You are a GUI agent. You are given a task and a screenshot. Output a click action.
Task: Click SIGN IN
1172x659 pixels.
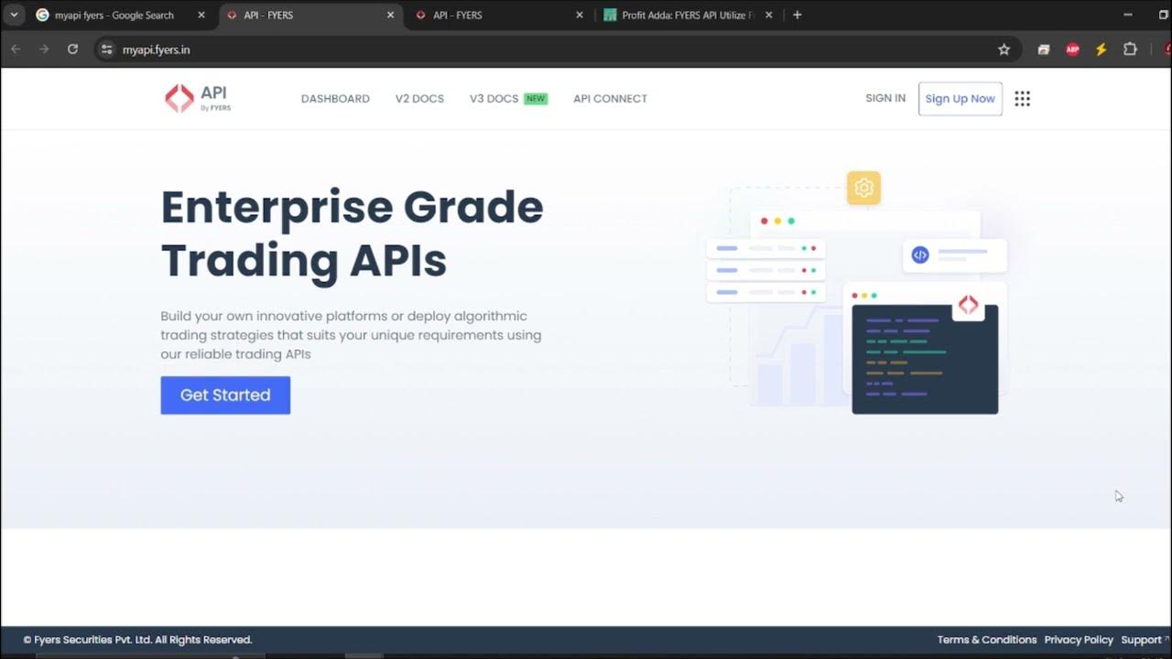coord(885,98)
